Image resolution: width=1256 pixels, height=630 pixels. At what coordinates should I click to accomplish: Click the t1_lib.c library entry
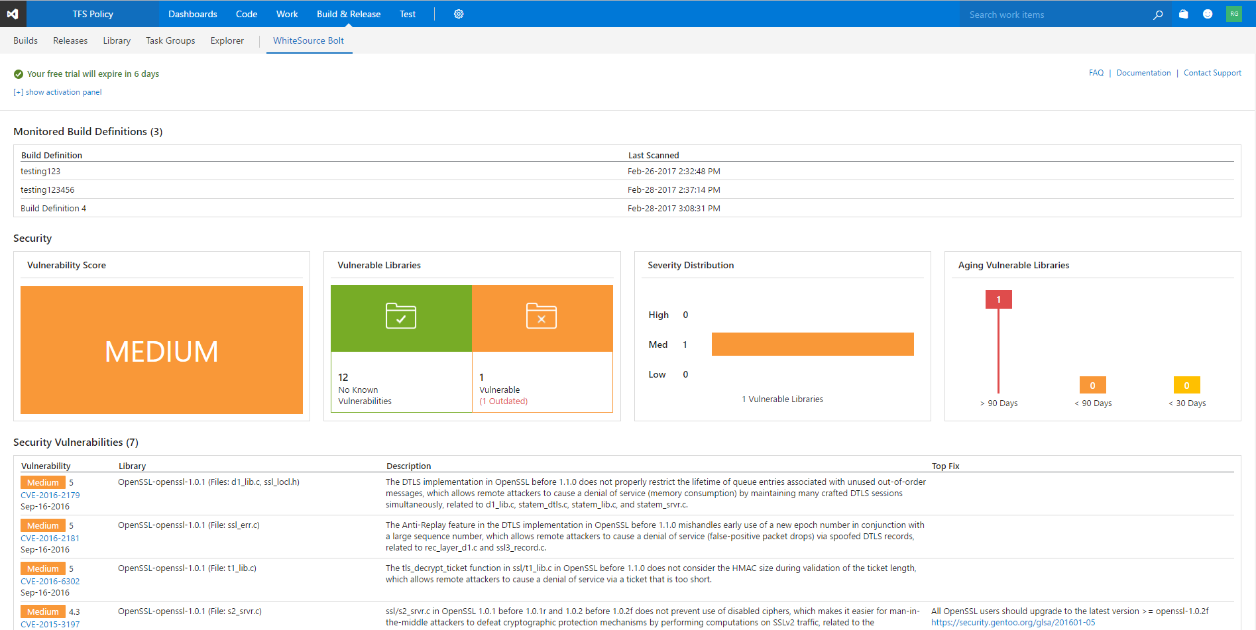187,568
